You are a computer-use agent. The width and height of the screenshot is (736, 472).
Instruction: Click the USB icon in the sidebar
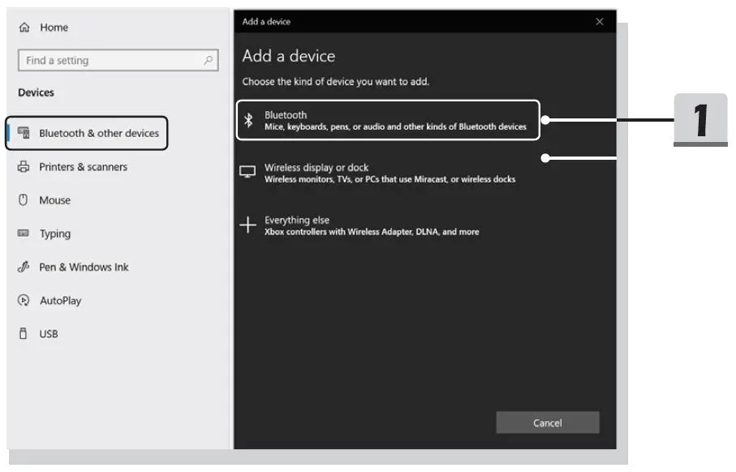tap(25, 333)
